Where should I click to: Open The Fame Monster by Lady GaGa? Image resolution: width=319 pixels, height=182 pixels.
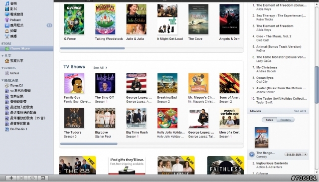[x=281, y=57]
